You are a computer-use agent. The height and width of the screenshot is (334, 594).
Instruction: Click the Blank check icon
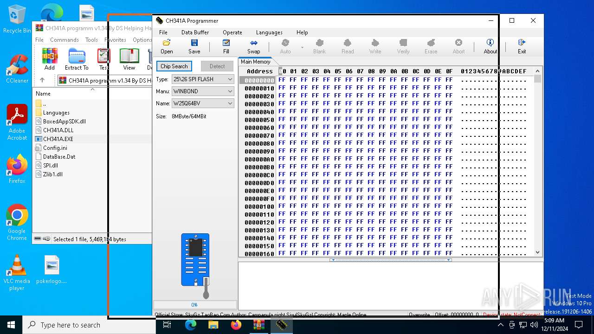coord(319,46)
